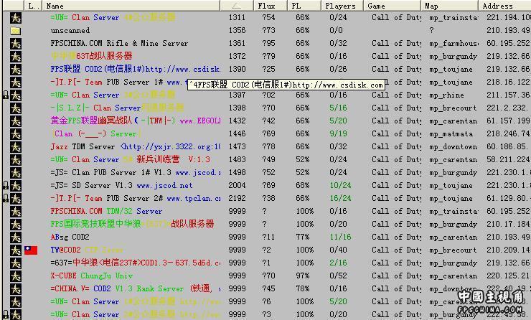Image resolution: width=531 pixels, height=320 pixels.
Task: Sort by the L. column header
Action: click(33, 6)
